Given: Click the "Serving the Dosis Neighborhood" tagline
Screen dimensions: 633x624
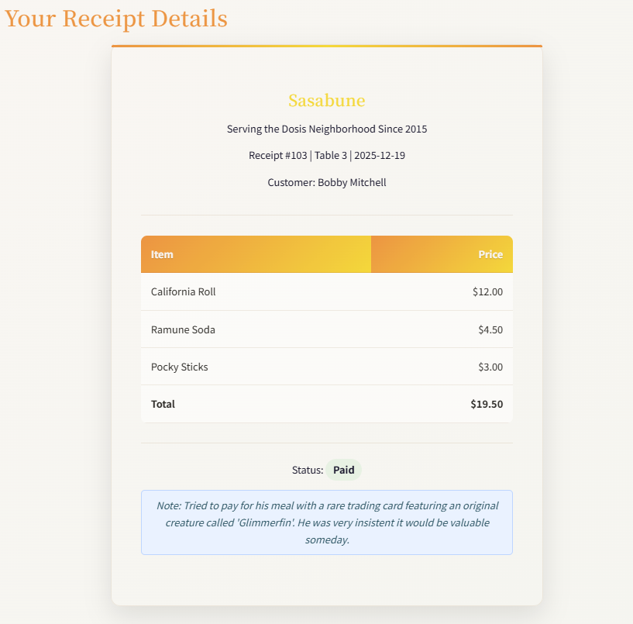Looking at the screenshot, I should (x=326, y=129).
